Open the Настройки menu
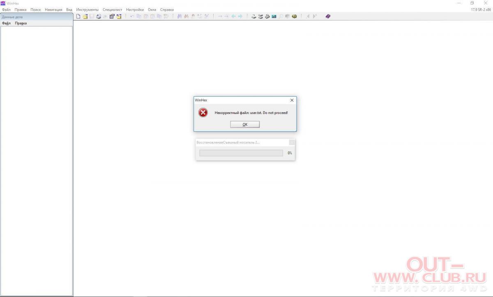Image resolution: width=493 pixels, height=297 pixels. (x=135, y=9)
